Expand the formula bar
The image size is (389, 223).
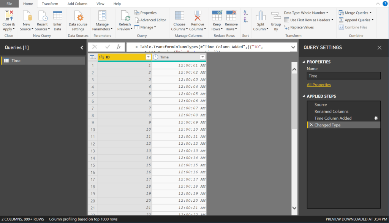point(293,47)
